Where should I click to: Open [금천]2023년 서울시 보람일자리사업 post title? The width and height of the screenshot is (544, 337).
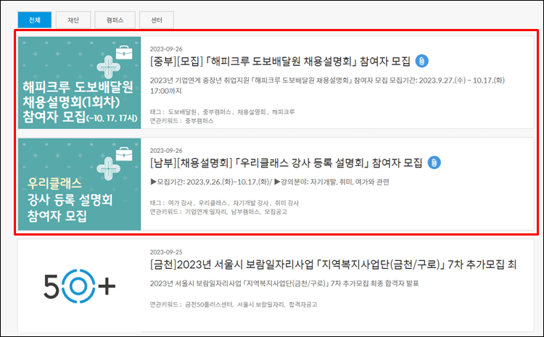click(333, 265)
